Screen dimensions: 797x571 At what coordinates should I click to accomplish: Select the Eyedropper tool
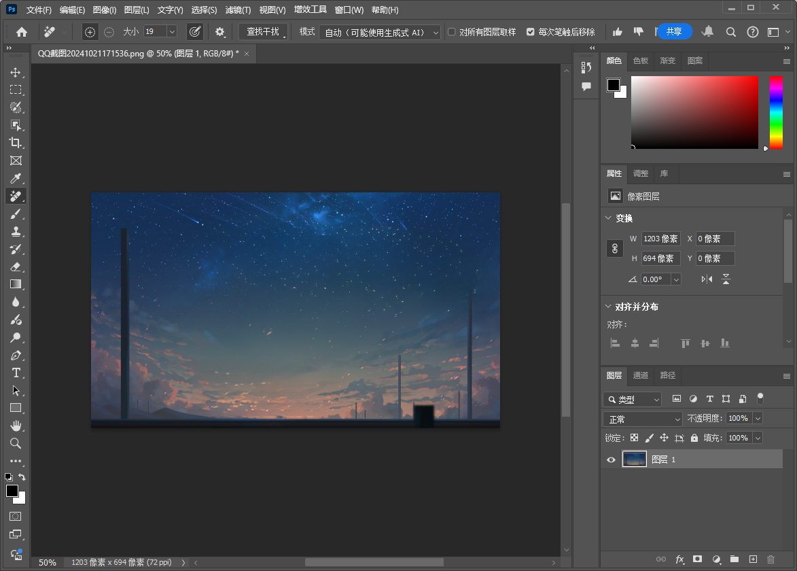coord(16,179)
